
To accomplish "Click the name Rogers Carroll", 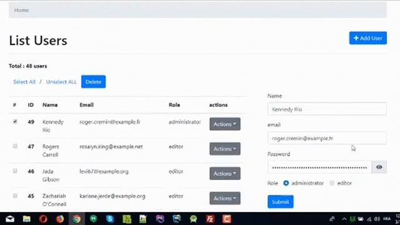I will point(51,151).
